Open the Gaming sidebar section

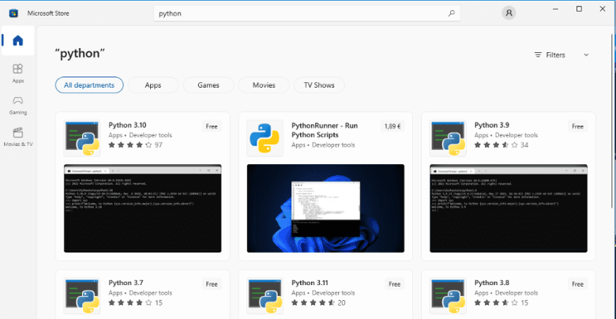18,105
